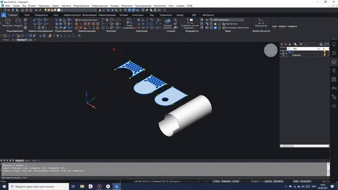
Task: Open the Моделирование menu
Action: [x=81, y=6]
